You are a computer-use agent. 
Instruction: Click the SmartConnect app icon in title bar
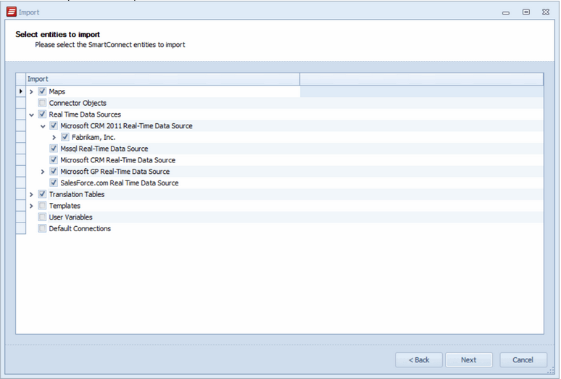(x=12, y=12)
